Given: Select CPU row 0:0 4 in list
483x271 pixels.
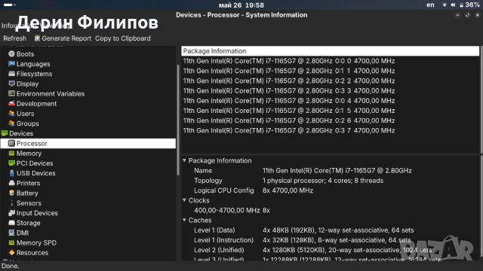Looking at the screenshot, I should (x=331, y=100).
